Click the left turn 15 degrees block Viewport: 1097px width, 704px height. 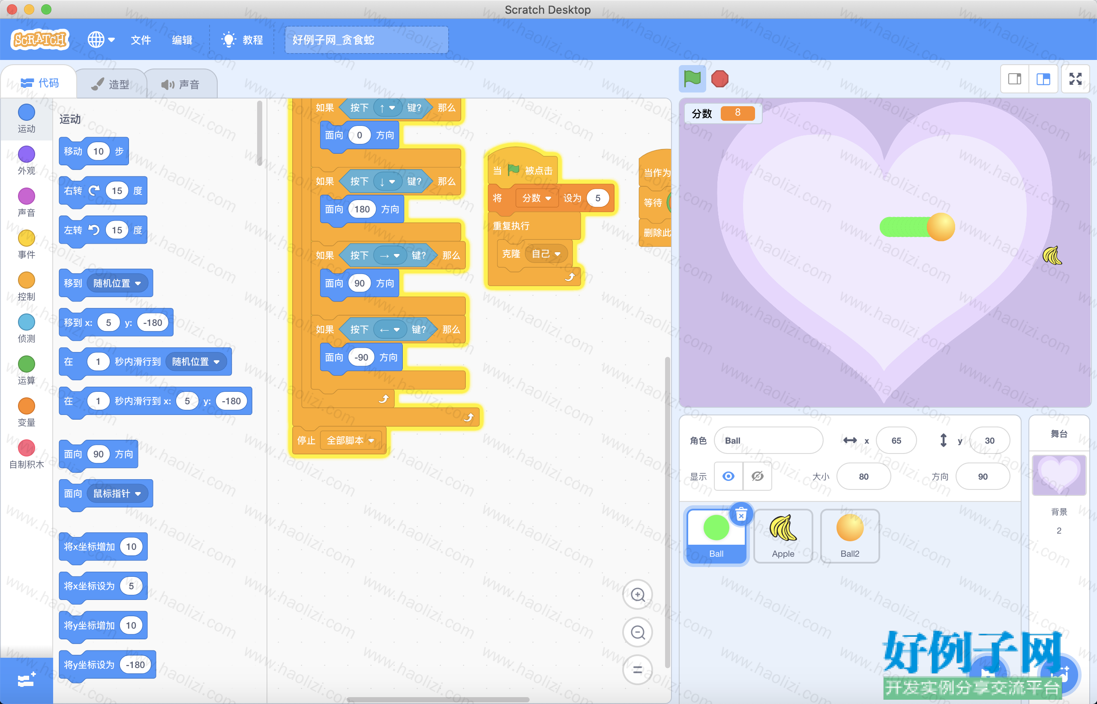103,230
